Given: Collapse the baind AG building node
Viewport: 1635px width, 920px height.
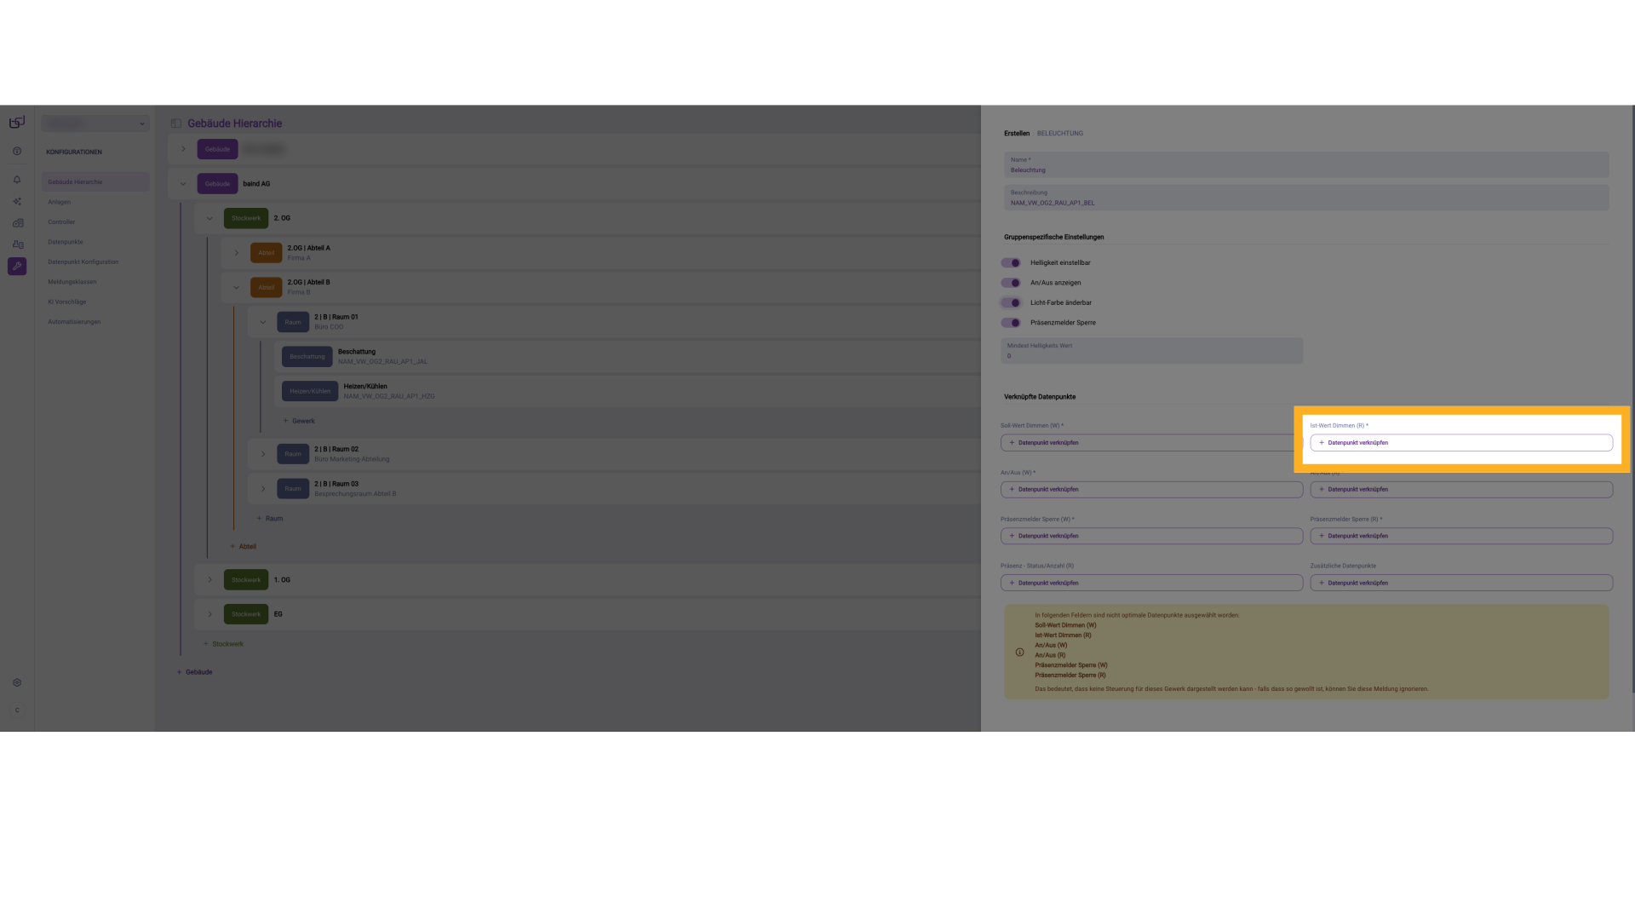Looking at the screenshot, I should pos(183,184).
